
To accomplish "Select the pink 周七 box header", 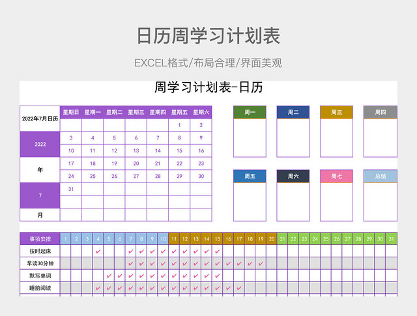I will pos(336,176).
